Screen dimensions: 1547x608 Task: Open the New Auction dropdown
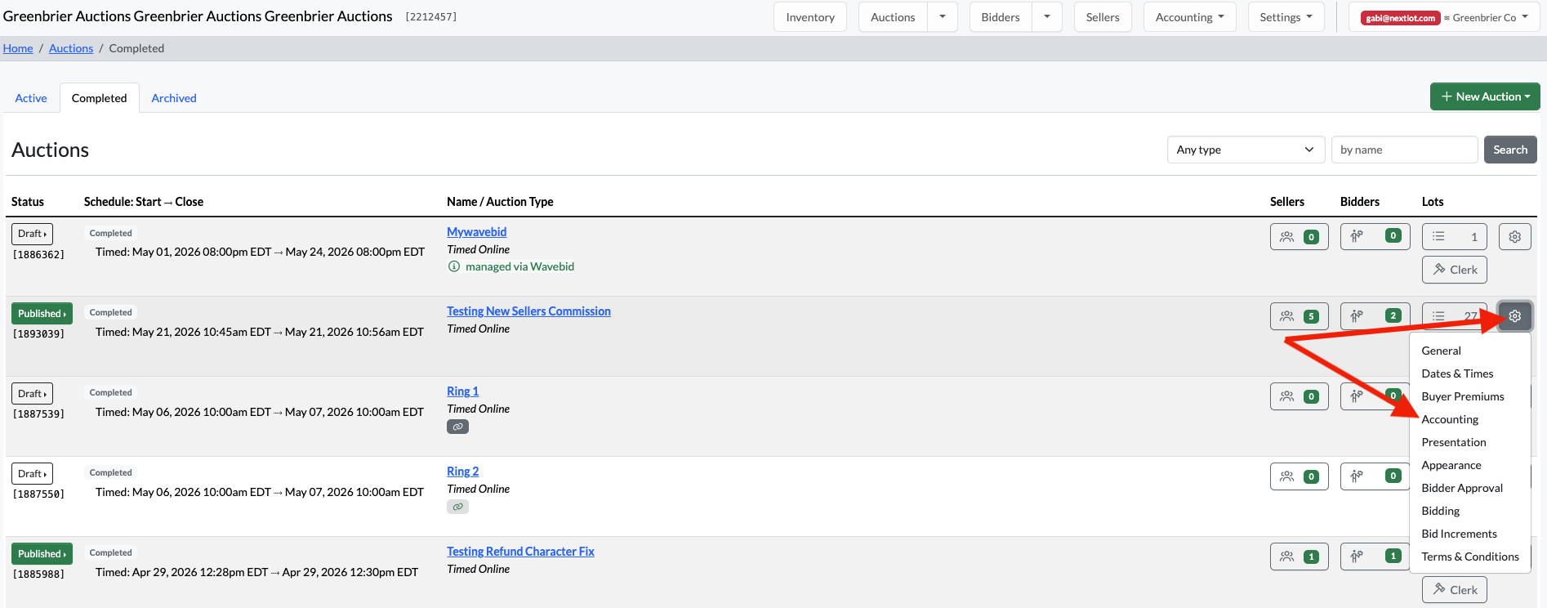(1485, 96)
